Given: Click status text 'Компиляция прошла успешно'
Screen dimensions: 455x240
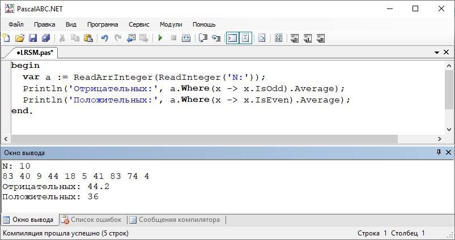Looking at the screenshot, I should (51, 233).
